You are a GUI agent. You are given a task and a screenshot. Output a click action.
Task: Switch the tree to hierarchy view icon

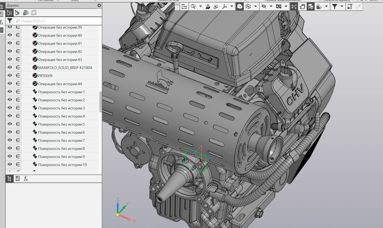[x=17, y=13]
